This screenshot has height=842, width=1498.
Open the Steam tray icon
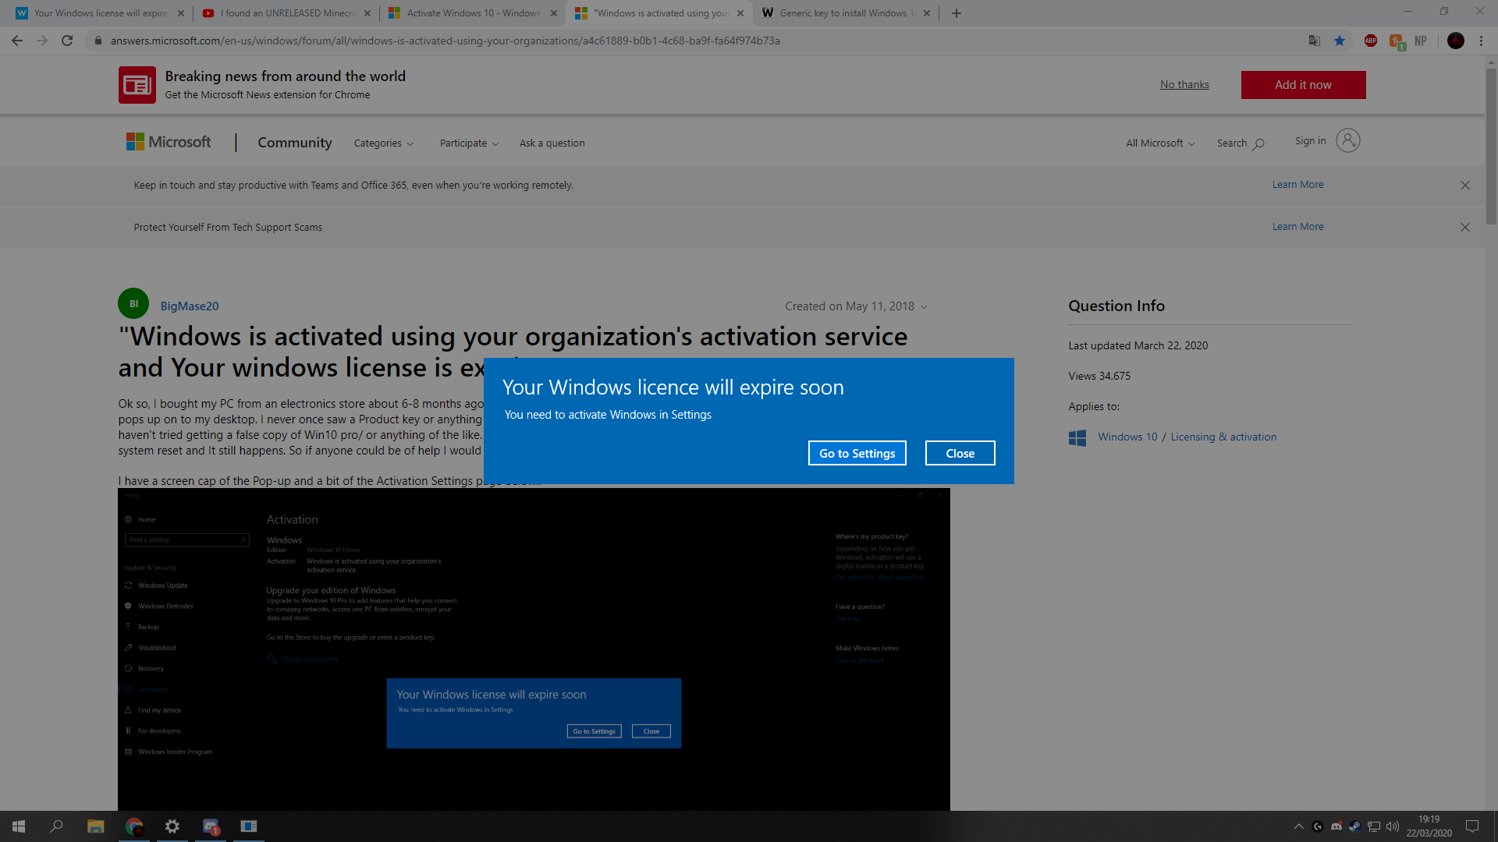[1355, 826]
